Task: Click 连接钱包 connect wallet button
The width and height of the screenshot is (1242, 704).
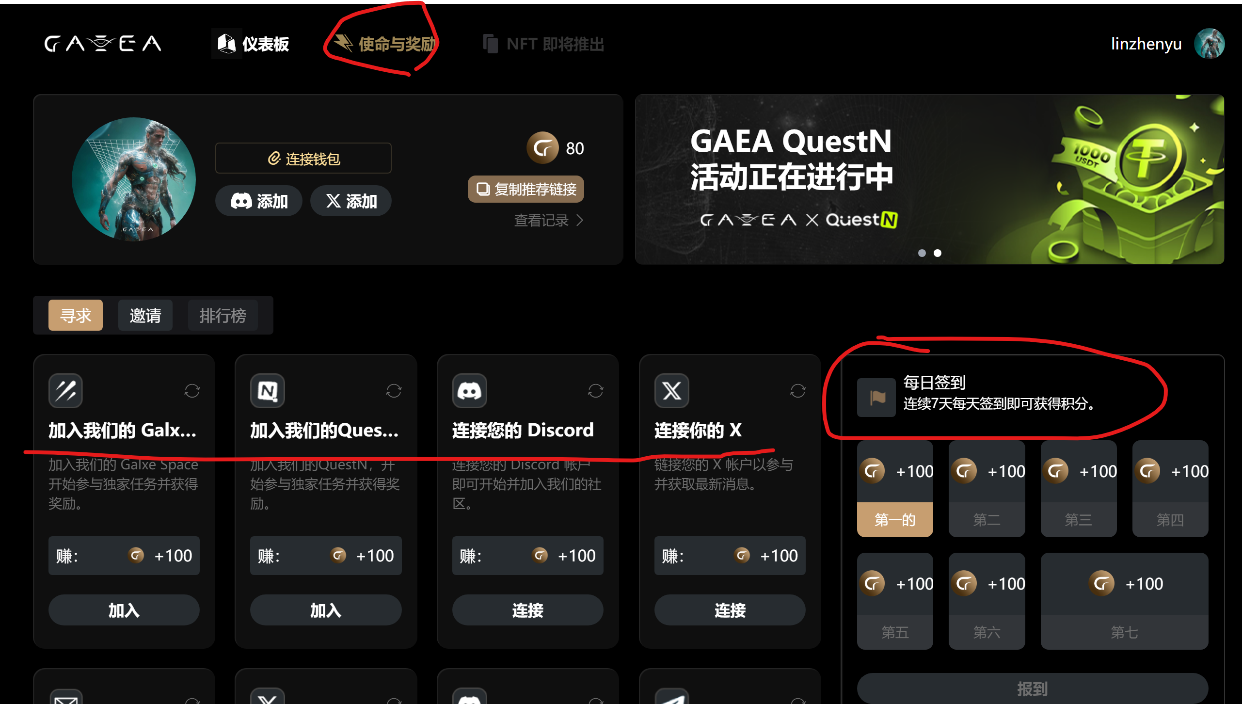Action: pos(303,158)
